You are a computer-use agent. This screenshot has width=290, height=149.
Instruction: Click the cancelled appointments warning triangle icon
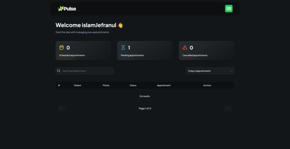(x=185, y=48)
